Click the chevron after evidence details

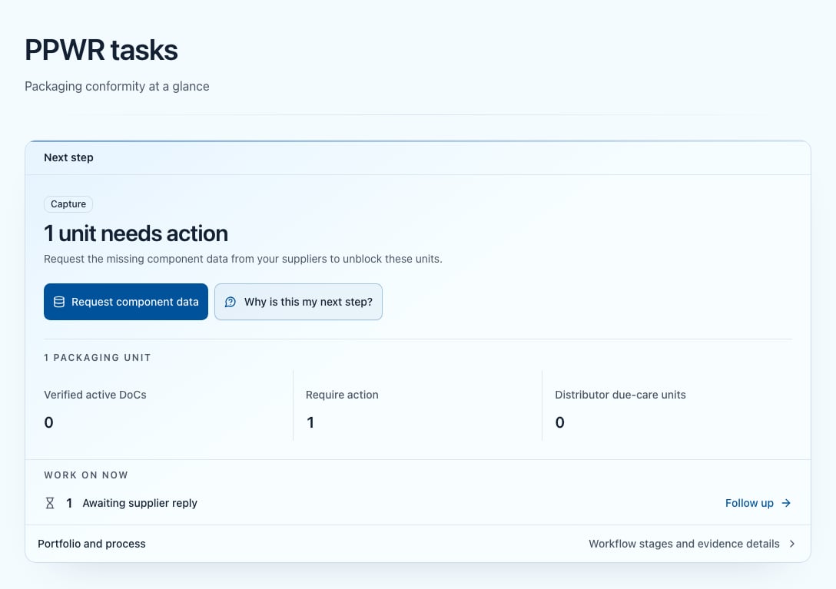coord(791,544)
